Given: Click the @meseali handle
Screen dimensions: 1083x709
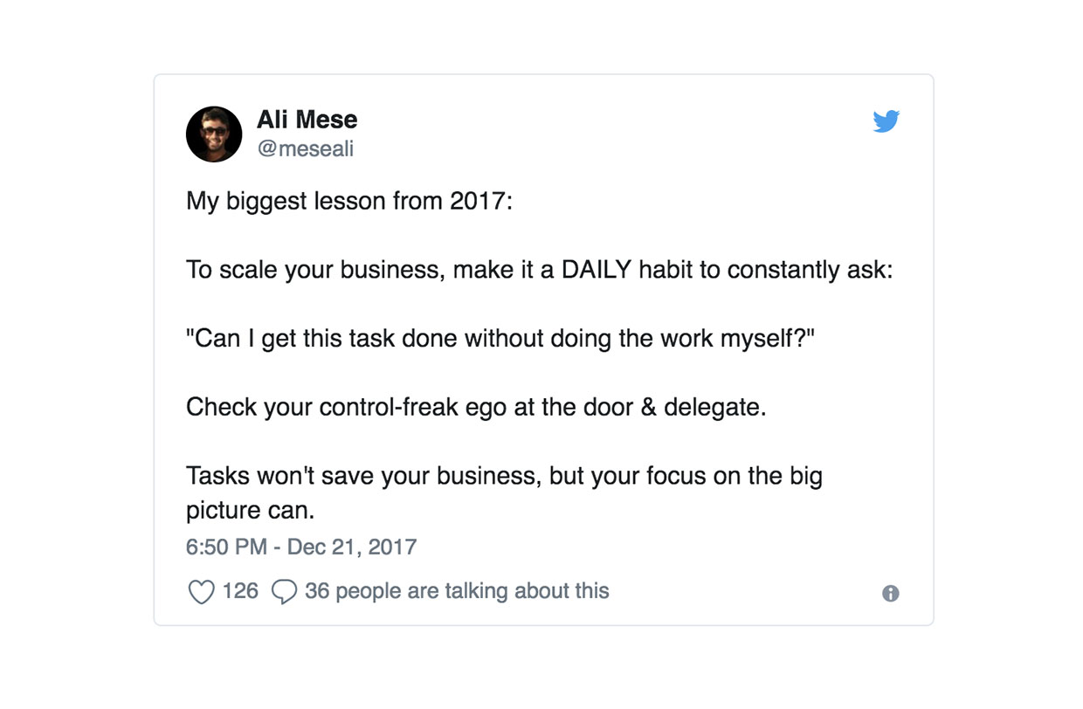Looking at the screenshot, I should (305, 149).
